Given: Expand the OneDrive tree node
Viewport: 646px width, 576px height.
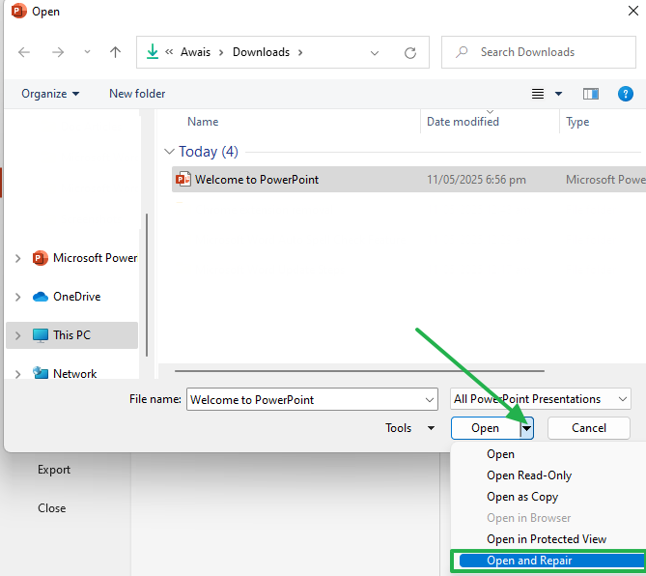Looking at the screenshot, I should [17, 297].
